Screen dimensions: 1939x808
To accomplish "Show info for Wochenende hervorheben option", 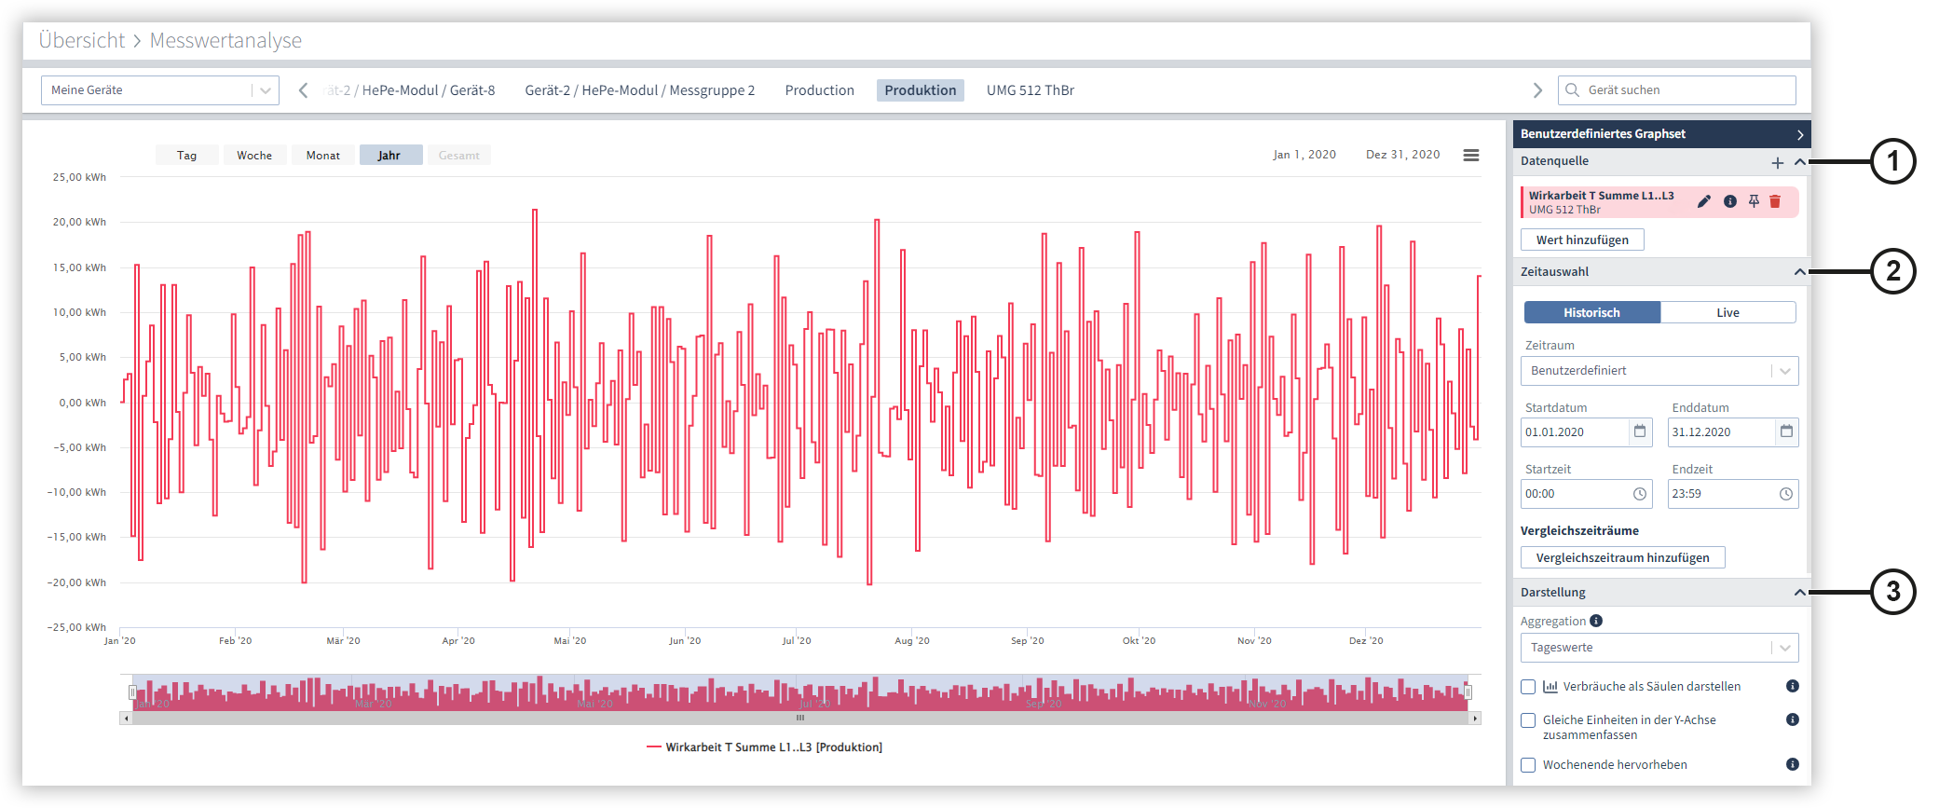I will point(1792,764).
